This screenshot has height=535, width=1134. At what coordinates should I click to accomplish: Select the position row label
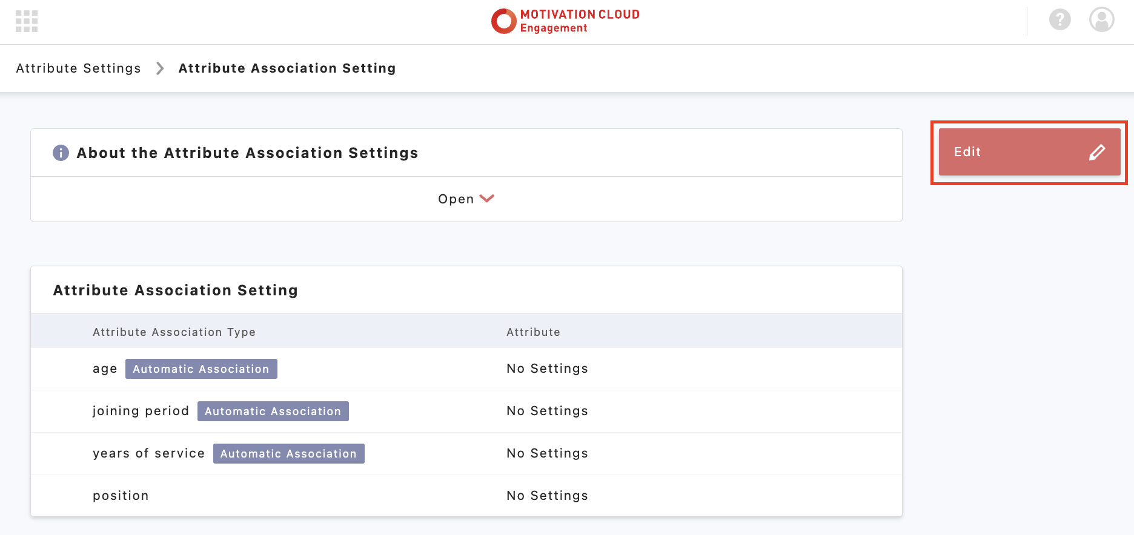pyautogui.click(x=121, y=496)
